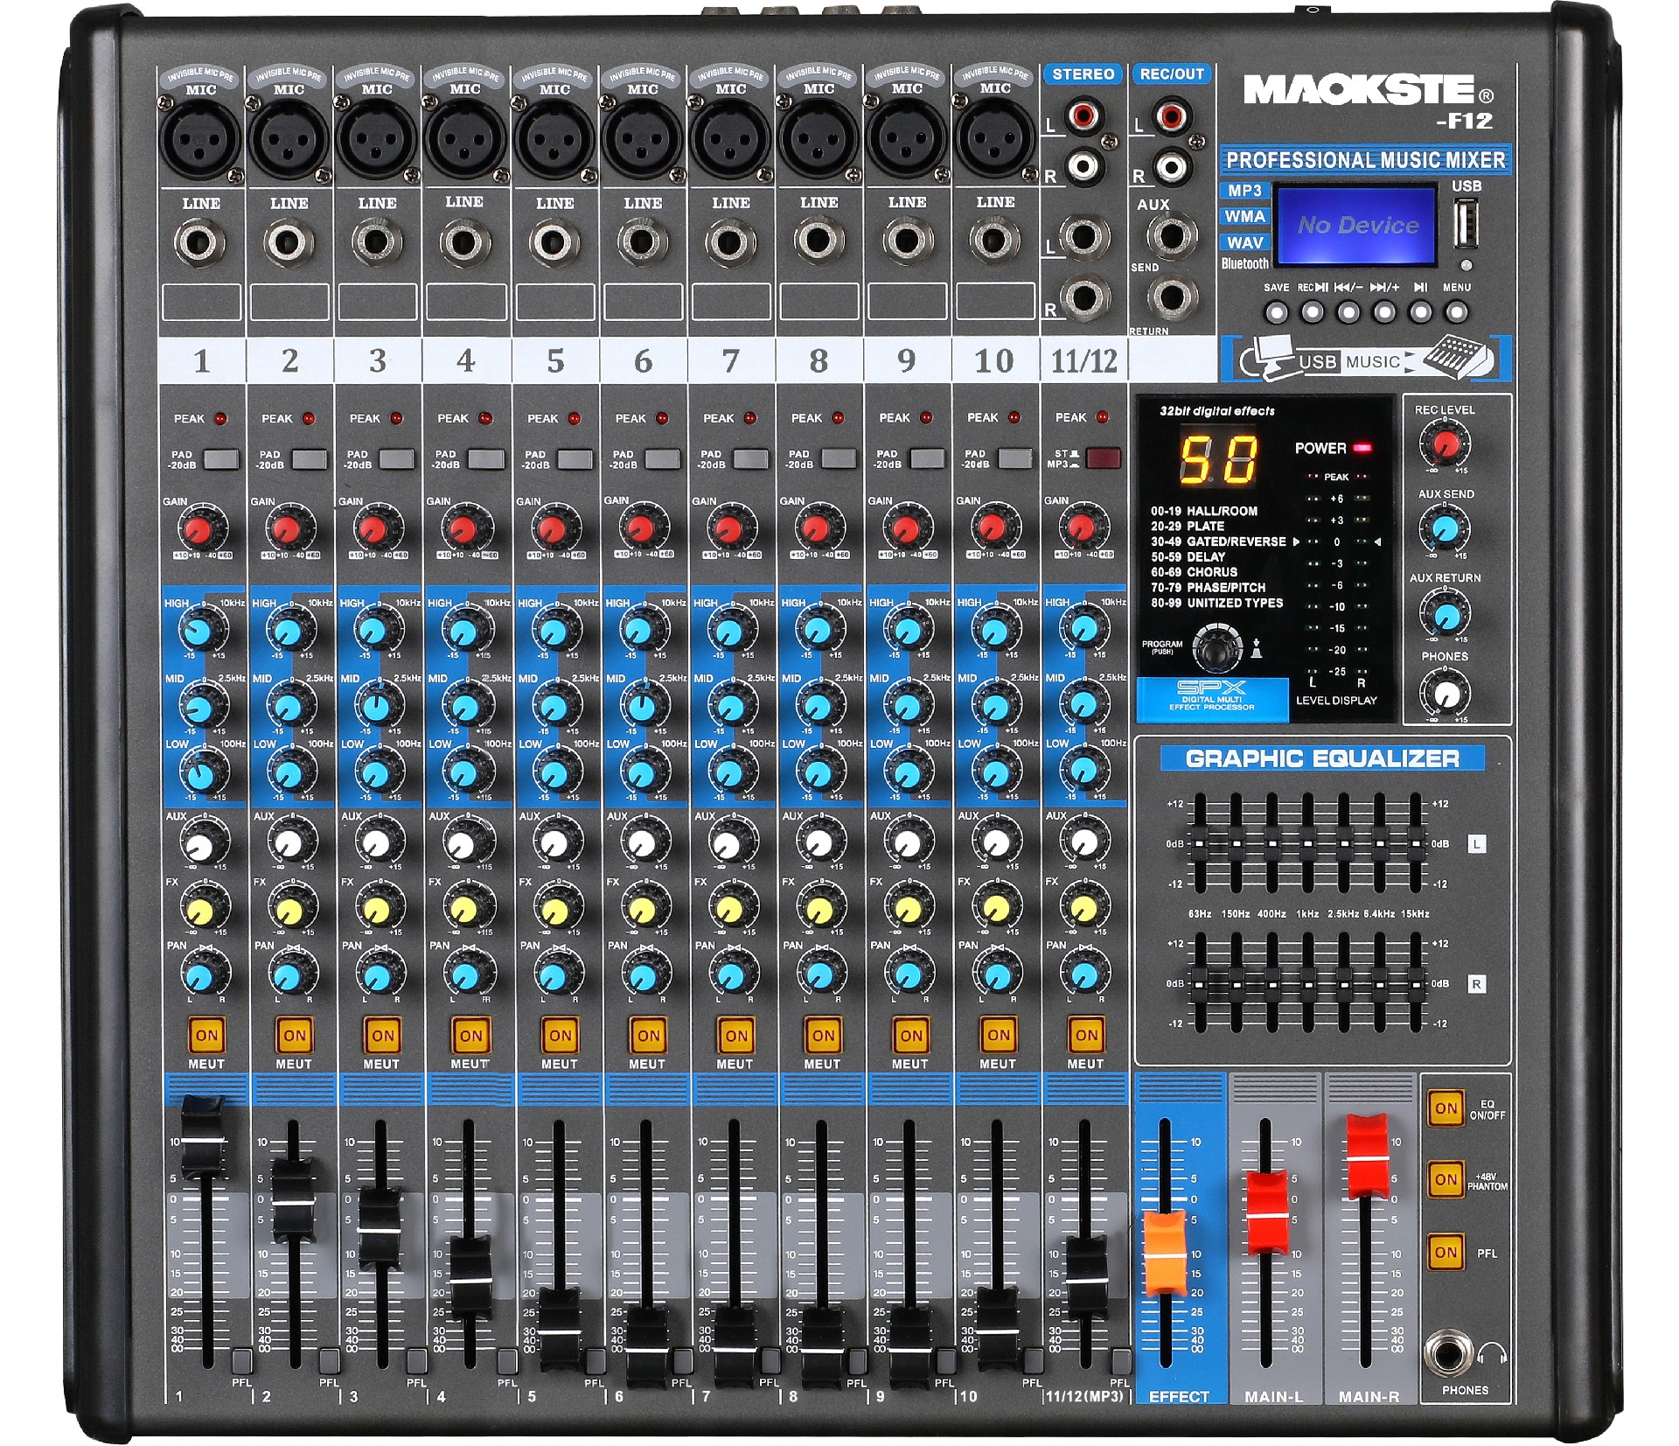Viewport: 1679px width, 1446px height.
Task: Toggle the +48V PHANTOM power button
Action: (x=1446, y=1179)
